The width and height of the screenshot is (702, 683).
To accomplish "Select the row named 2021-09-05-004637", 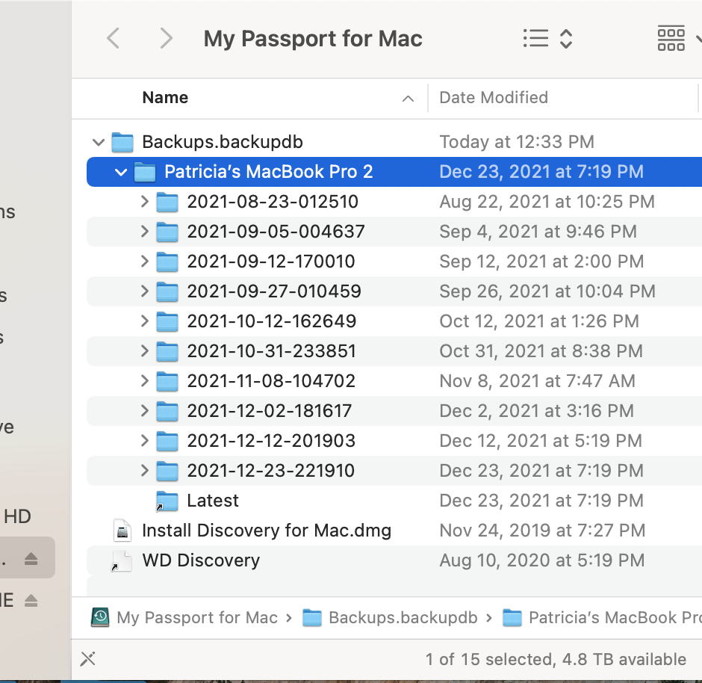I will click(x=394, y=232).
